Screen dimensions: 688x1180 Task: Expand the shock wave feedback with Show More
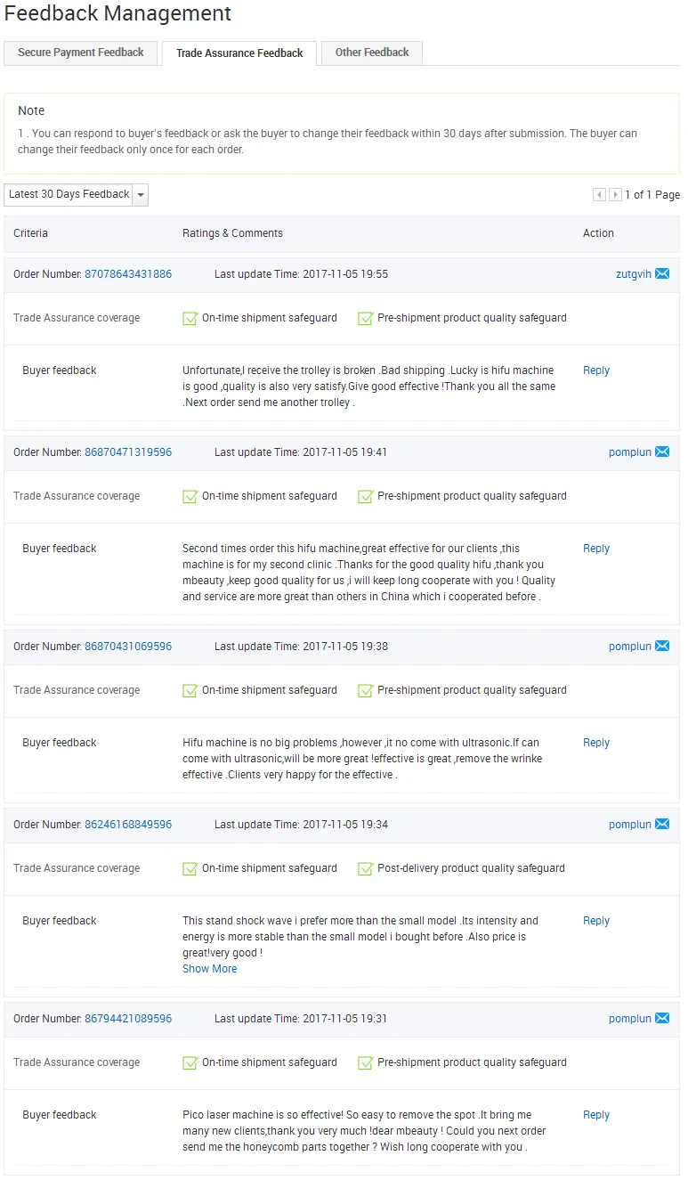[209, 969]
